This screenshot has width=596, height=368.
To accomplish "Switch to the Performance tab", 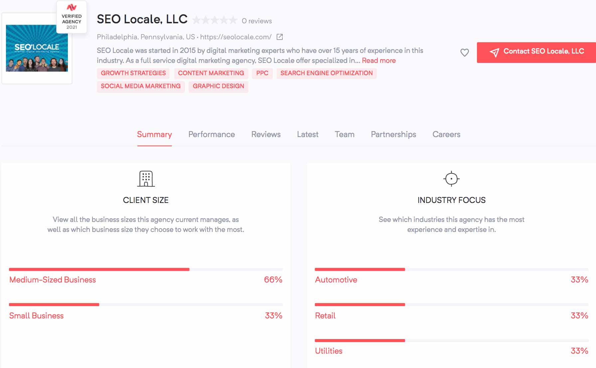I will tap(212, 134).
